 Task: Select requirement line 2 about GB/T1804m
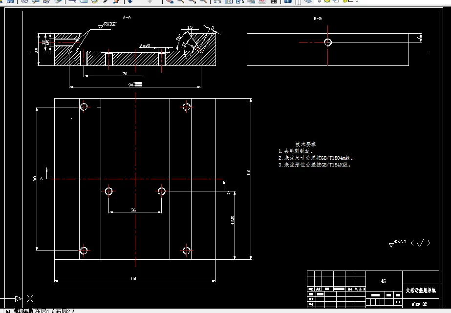pyautogui.click(x=316, y=158)
